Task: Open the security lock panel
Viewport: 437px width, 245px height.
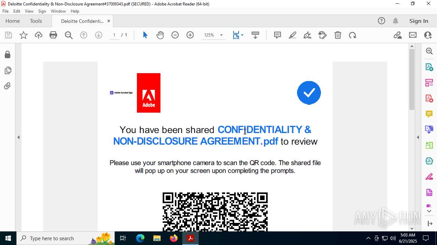Action: click(8, 54)
